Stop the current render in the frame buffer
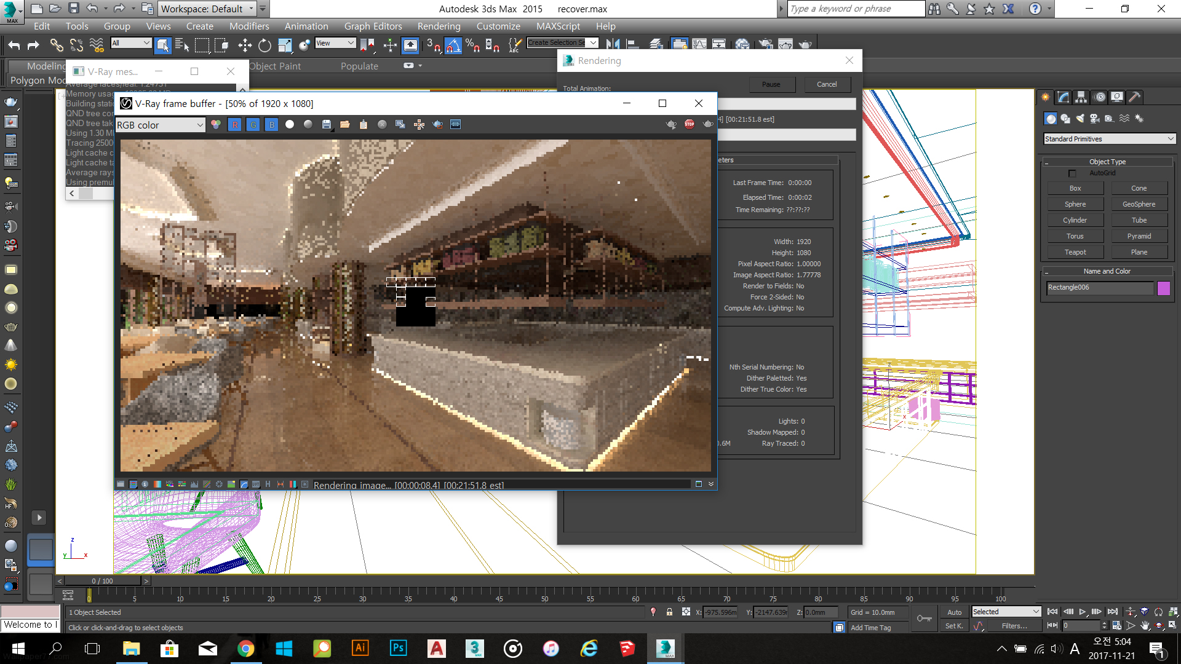 point(689,124)
